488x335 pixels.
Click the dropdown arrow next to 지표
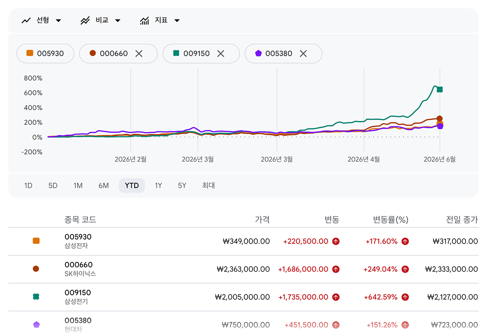177,21
